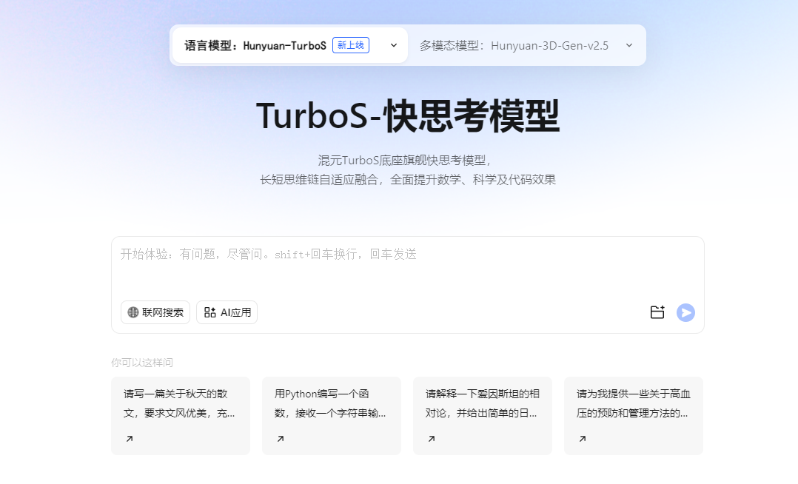Select the 语言模型 Hunyuan-TurboS tab
Viewport: 798px width, 484px height.
point(290,45)
